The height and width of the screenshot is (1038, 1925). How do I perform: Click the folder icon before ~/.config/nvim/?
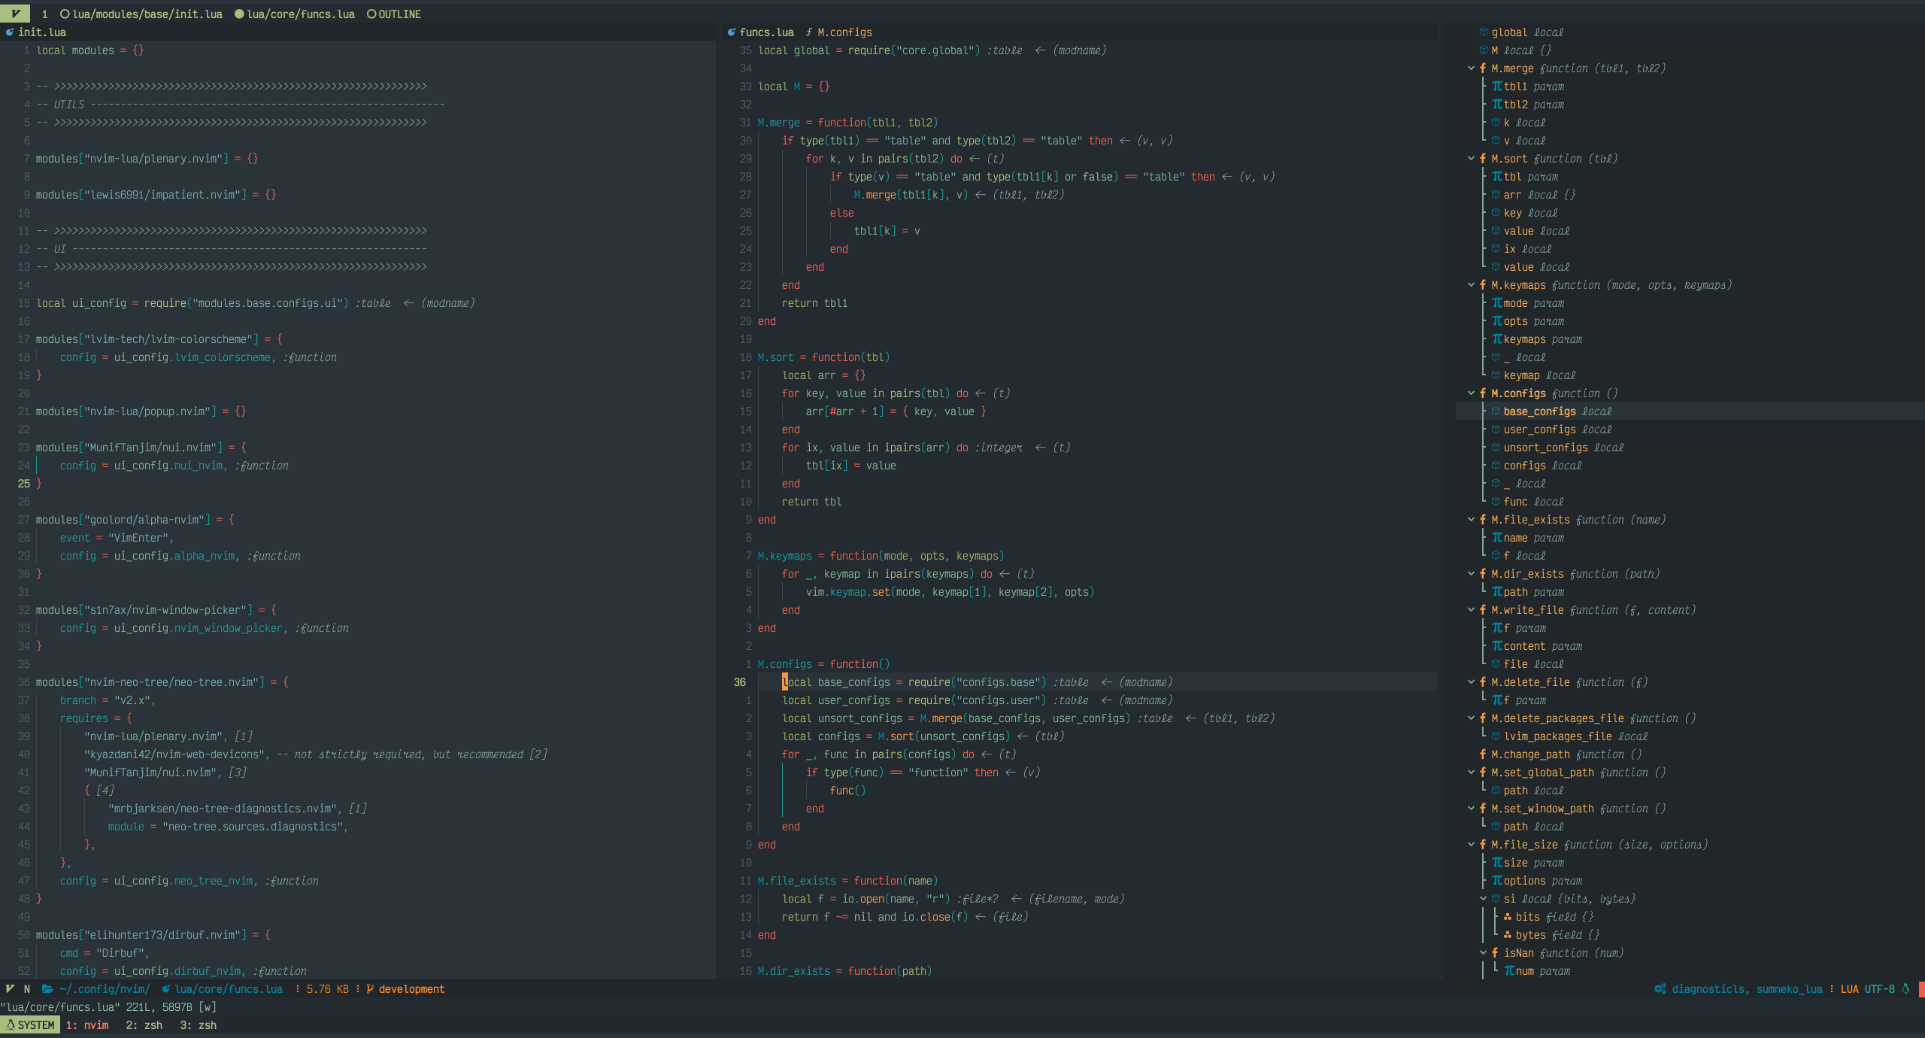[x=47, y=989]
